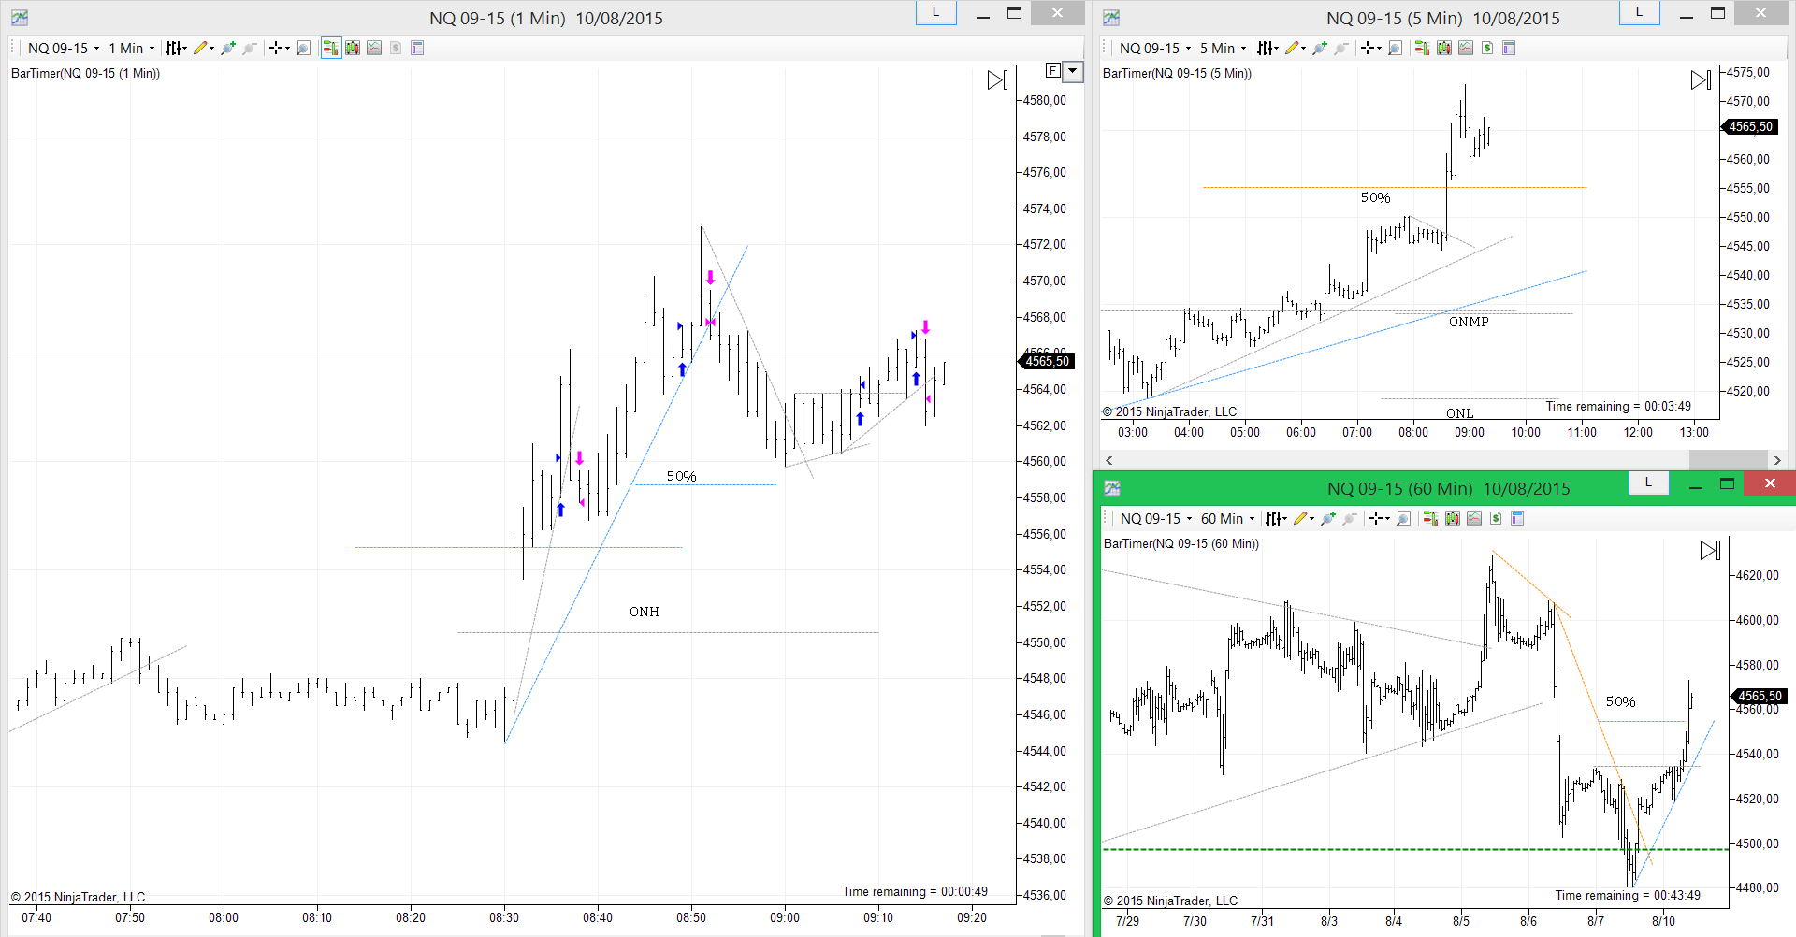Click zoom out icon in 1 Min chart
The width and height of the screenshot is (1796, 937).
250,48
